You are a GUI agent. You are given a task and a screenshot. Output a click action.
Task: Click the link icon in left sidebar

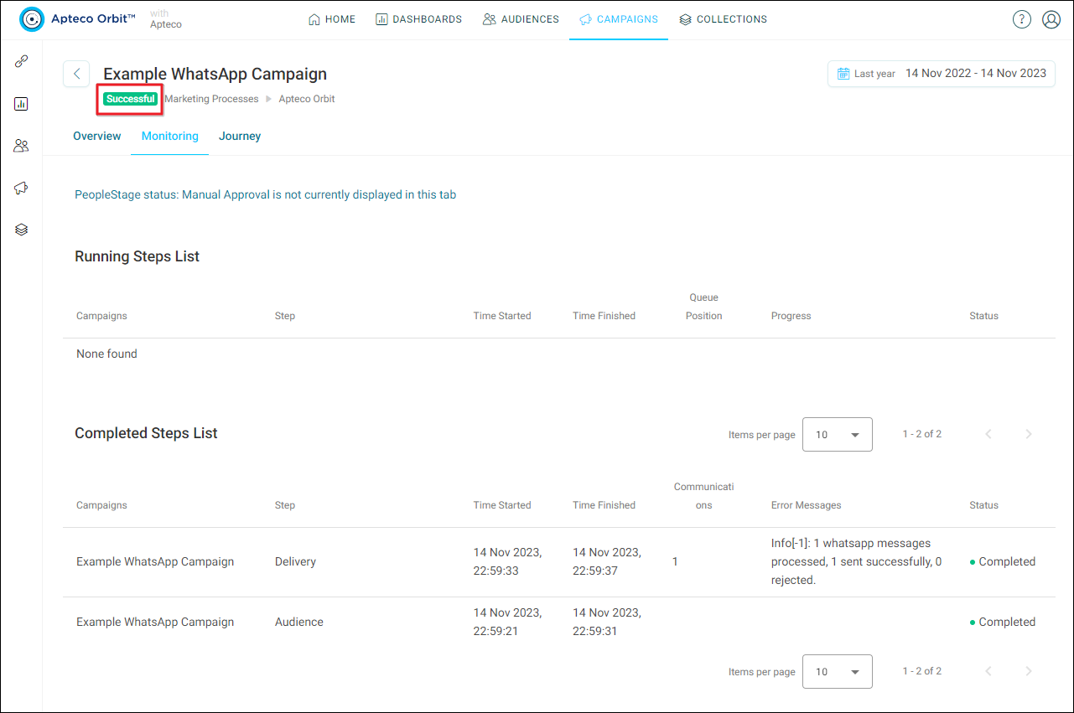(22, 61)
